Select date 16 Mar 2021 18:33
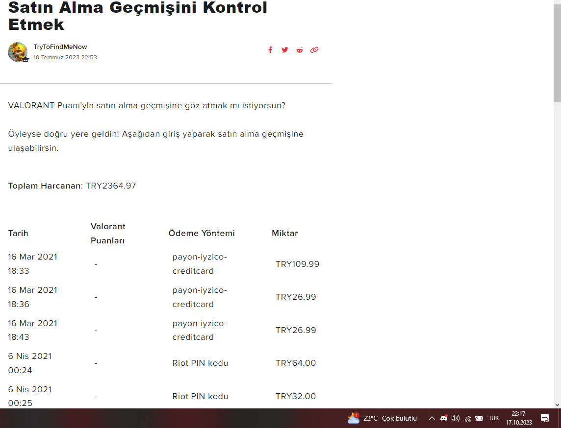 (x=32, y=263)
